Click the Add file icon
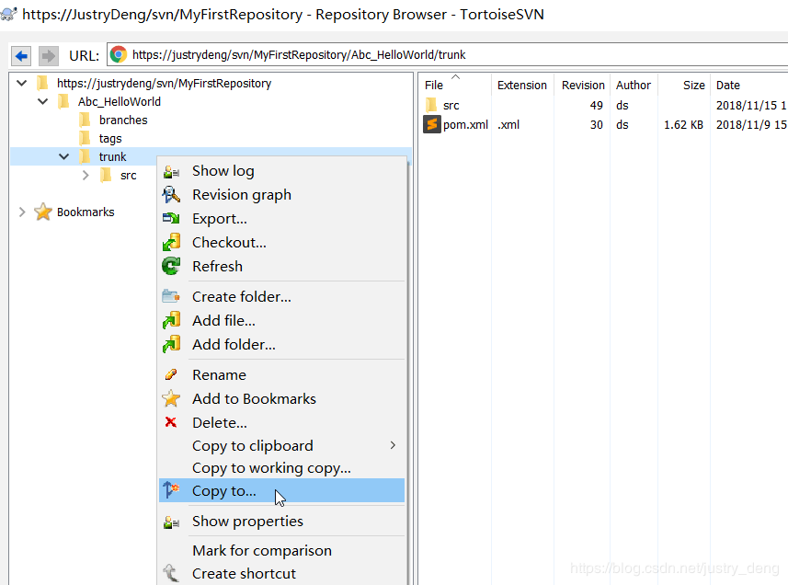This screenshot has height=585, width=788. point(171,320)
